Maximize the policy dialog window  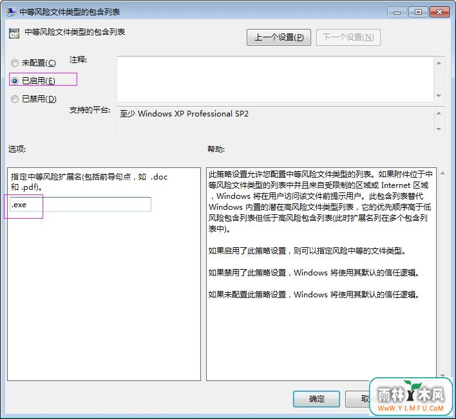pyautogui.click(x=418, y=12)
